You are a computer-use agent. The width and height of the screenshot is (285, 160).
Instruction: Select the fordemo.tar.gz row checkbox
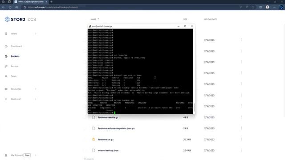click(x=85, y=139)
